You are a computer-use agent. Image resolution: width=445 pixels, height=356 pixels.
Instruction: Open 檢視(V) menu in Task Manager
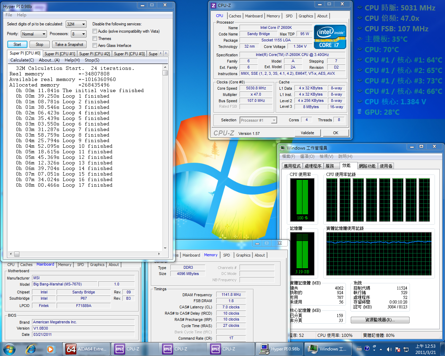tap(326, 156)
